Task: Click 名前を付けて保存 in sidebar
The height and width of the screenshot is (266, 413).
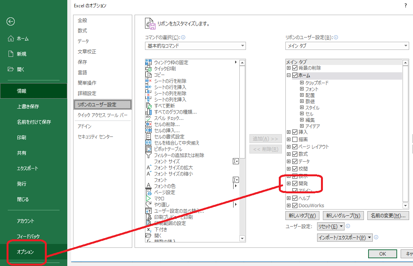Action: pos(34,122)
